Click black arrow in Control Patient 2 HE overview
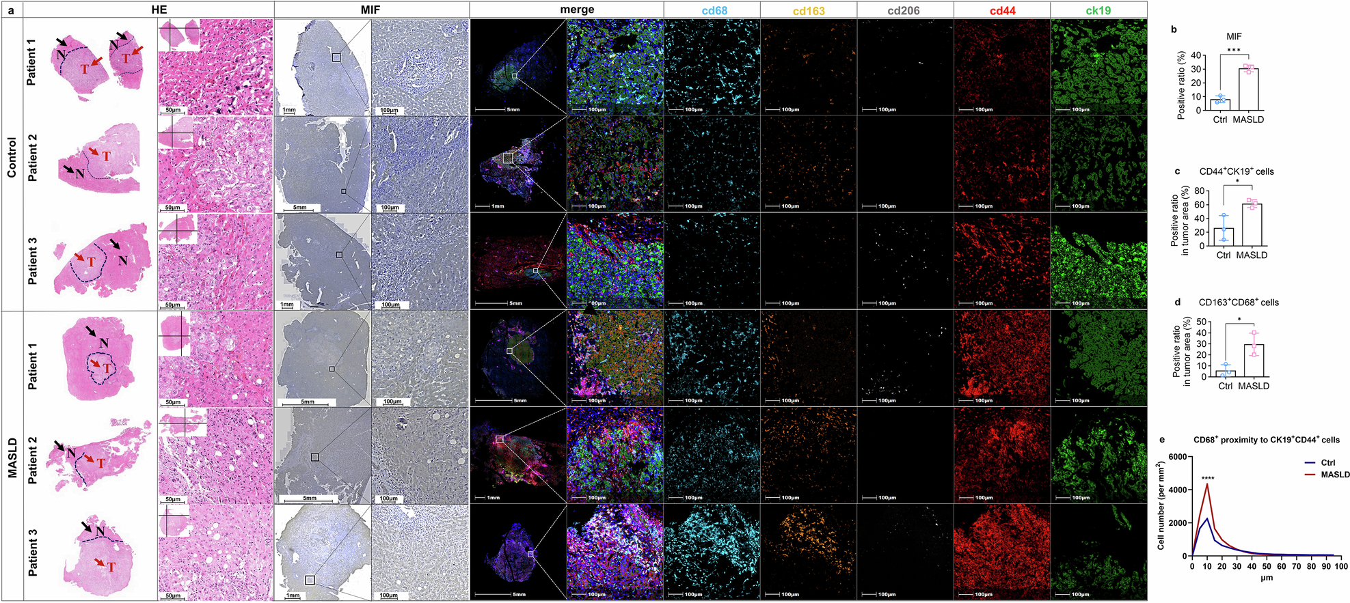The height and width of the screenshot is (603, 1350). point(68,168)
